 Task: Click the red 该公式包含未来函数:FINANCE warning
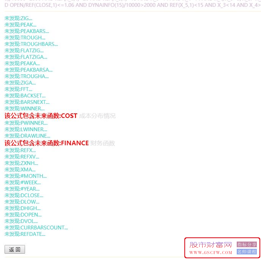[x=47, y=143]
